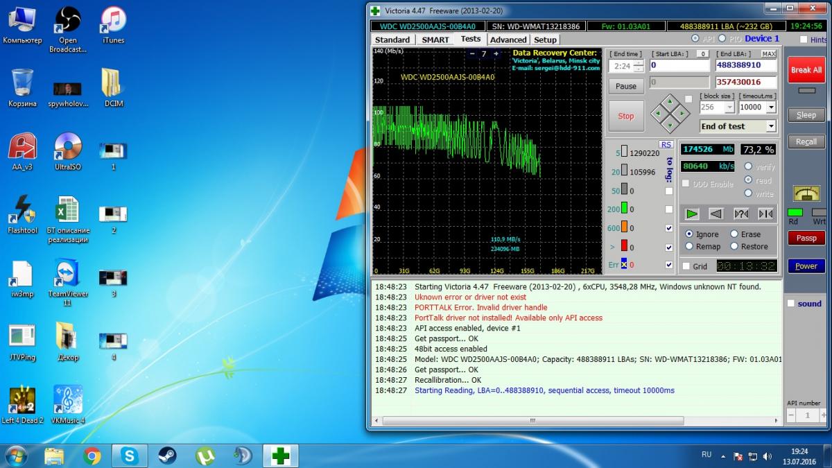Image resolution: width=832 pixels, height=468 pixels.
Task: Click the Break All button
Action: (x=806, y=70)
